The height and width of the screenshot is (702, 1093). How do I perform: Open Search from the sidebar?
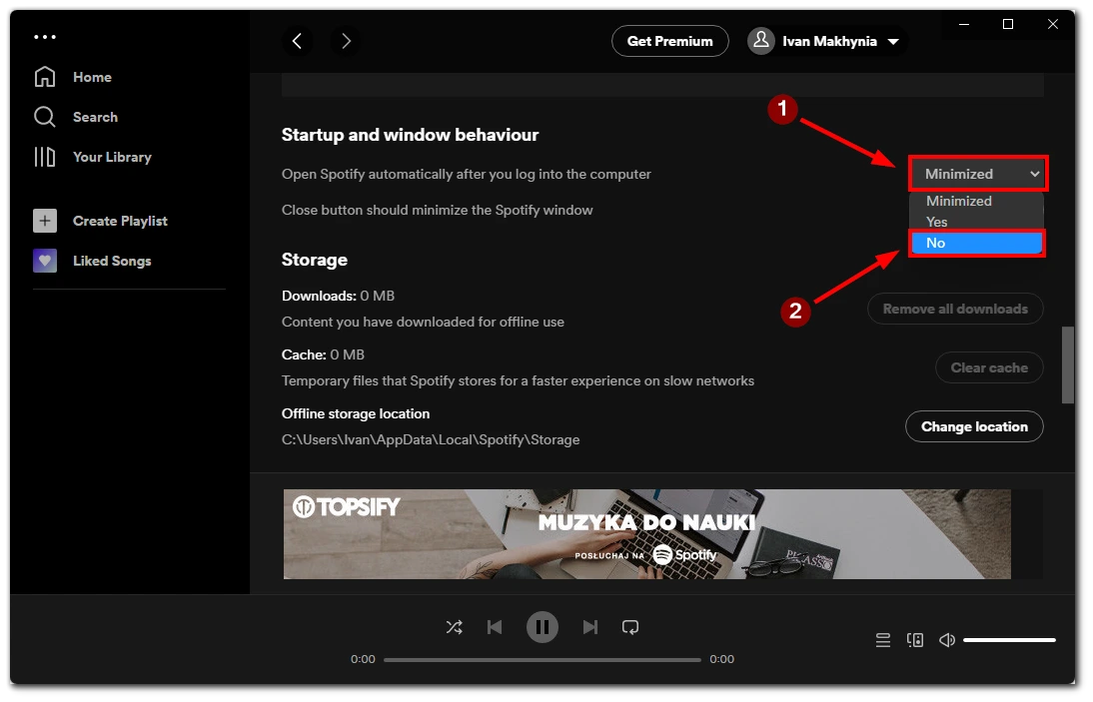click(x=76, y=117)
